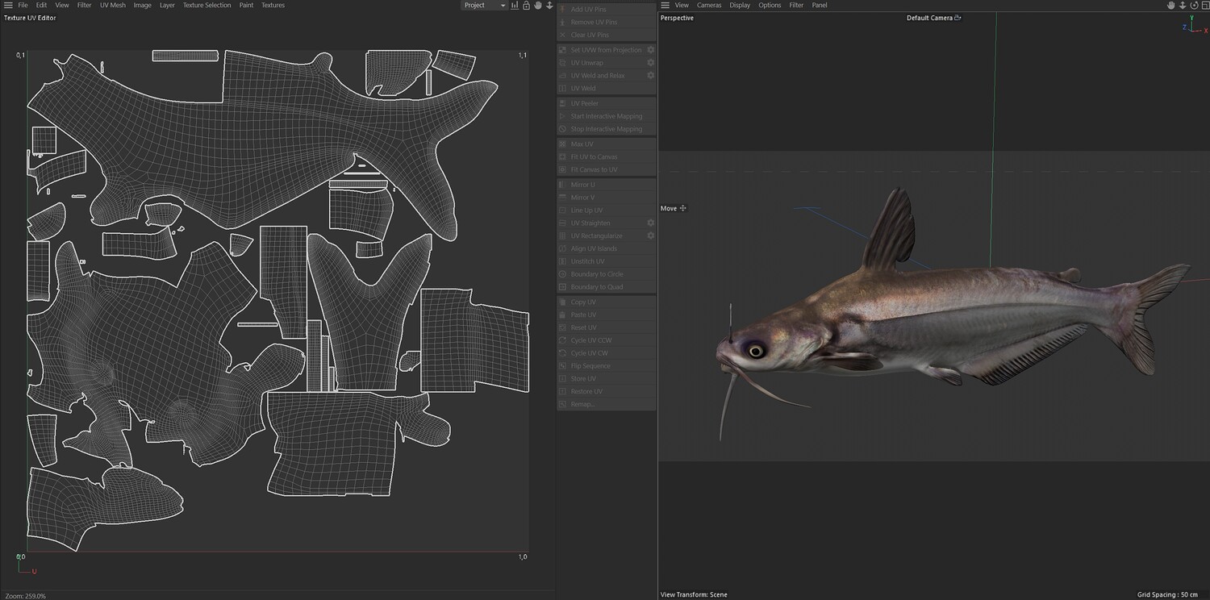This screenshot has height=600, width=1210.
Task: Open the Project dropdown in UV editor
Action: pos(484,6)
